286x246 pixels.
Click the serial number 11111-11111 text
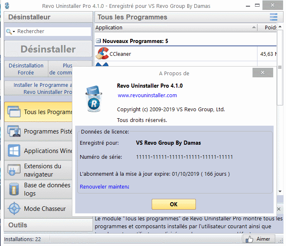(184, 157)
